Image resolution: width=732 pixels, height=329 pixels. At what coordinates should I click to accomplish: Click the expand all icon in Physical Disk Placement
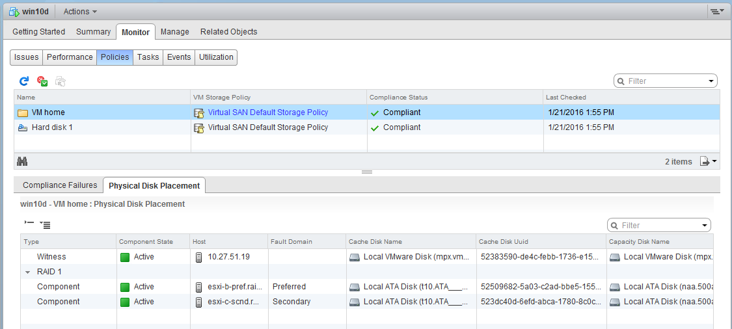click(45, 224)
